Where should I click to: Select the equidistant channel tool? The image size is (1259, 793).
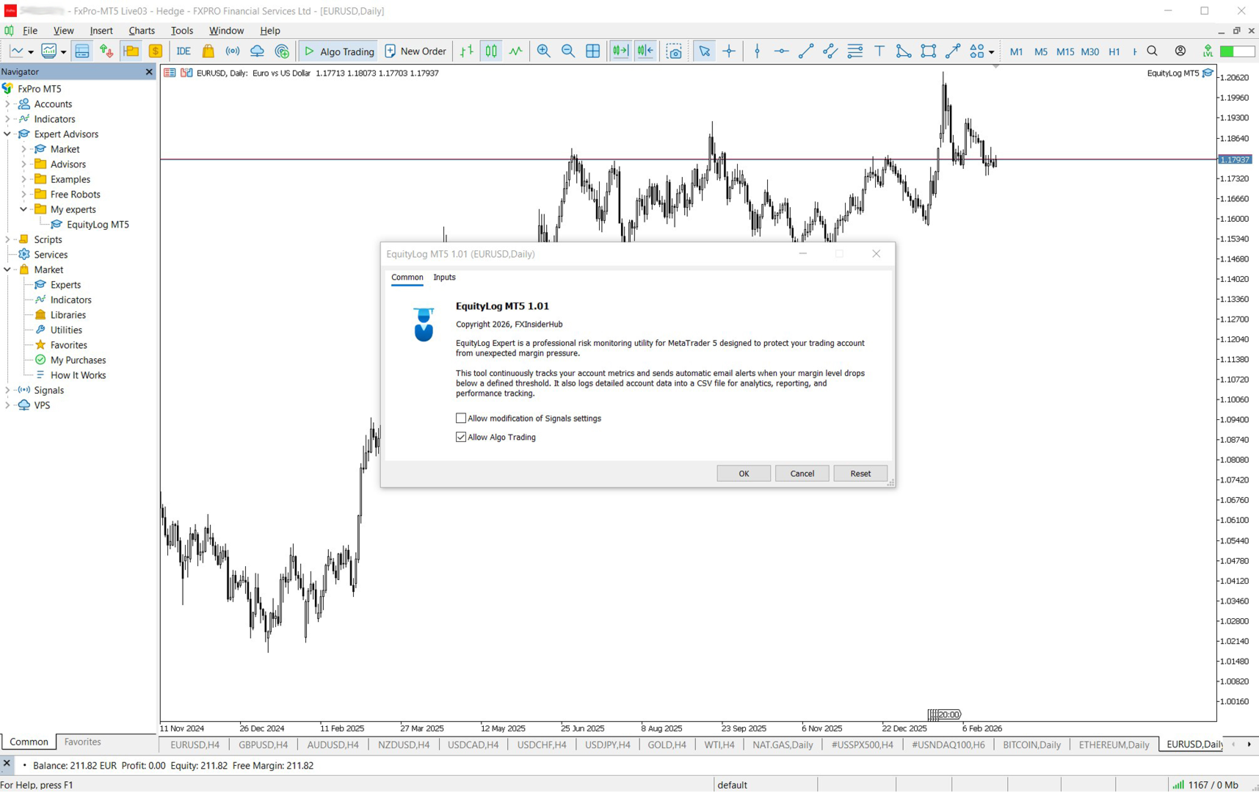point(830,51)
